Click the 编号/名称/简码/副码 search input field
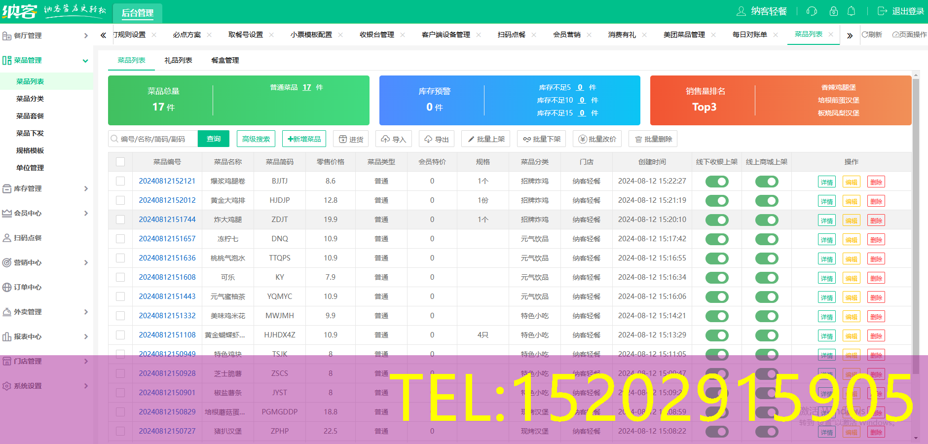Screen dimensions: 928x444 (x=153, y=139)
